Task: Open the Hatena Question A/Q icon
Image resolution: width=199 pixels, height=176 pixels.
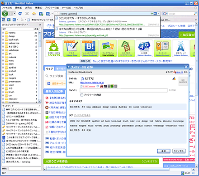Action: point(144,48)
